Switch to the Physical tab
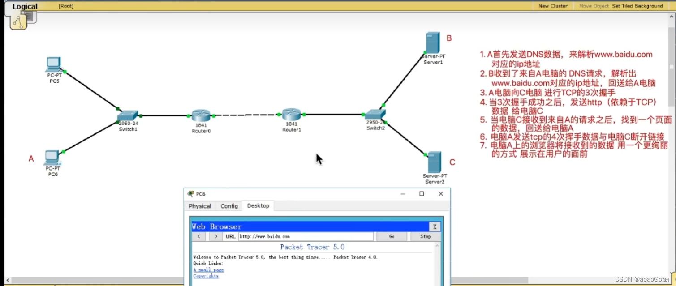Viewport: 676px width, 286px height. (x=200, y=206)
